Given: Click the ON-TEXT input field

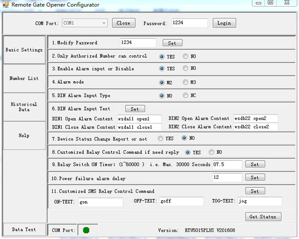Looking at the screenshot, I should [x=100, y=202].
